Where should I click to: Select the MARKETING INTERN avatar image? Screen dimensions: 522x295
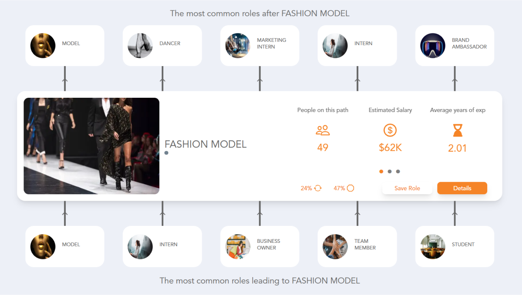point(238,45)
